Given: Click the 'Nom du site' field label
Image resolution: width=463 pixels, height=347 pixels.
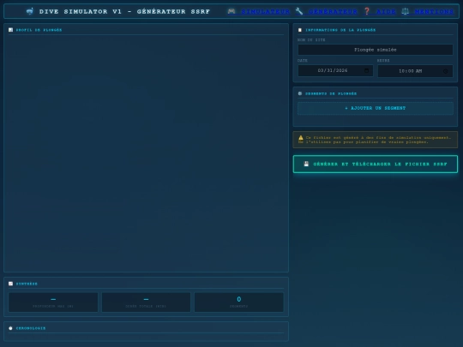Looking at the screenshot, I should (311, 39).
